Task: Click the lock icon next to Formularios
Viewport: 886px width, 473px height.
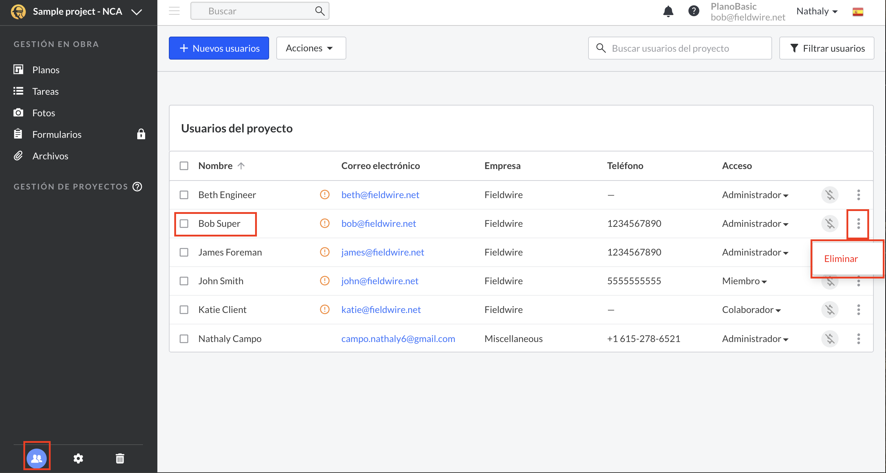Action: pyautogui.click(x=141, y=134)
